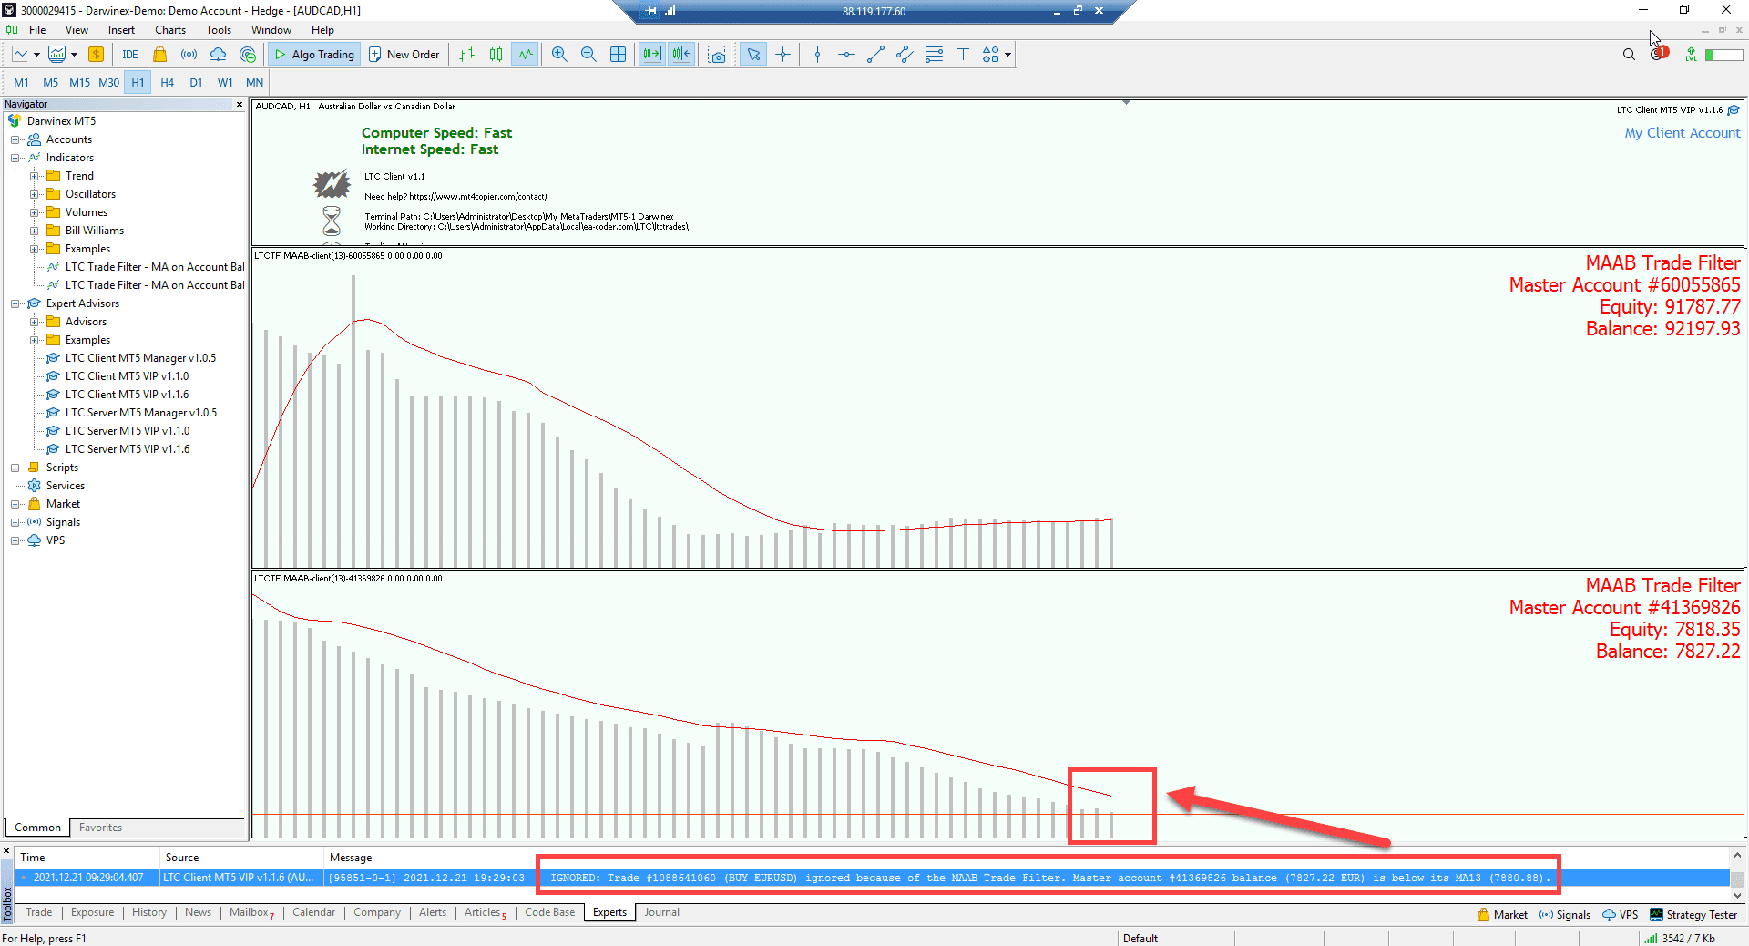Open the History tab in Toolbox
The image size is (1749, 946).
tap(149, 912)
